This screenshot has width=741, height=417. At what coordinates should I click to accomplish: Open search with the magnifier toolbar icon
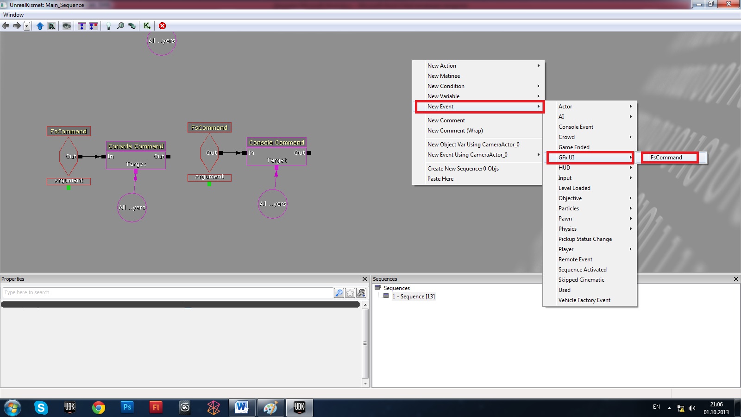(120, 26)
